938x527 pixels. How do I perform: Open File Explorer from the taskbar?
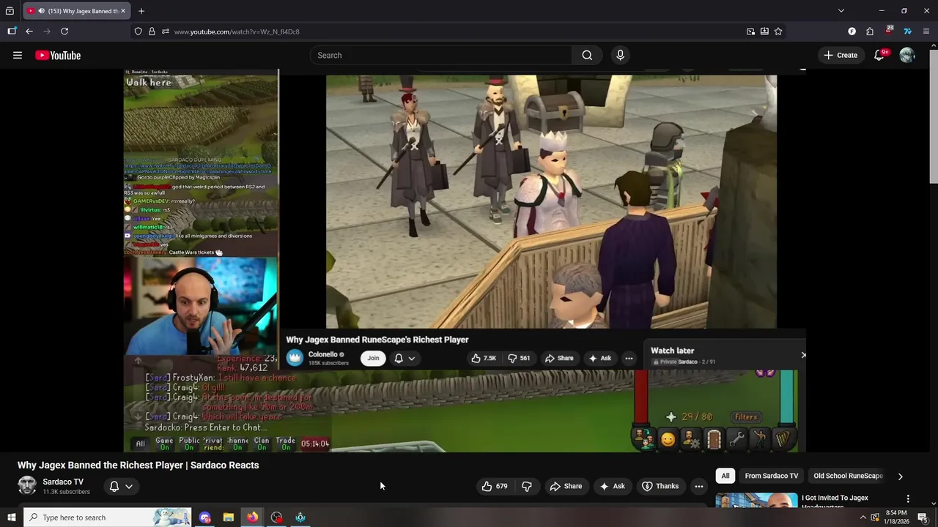[229, 517]
